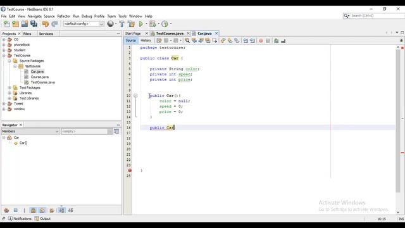This screenshot has width=405, height=228.
Task: Select TestCourse.java in the project tree
Action: (x=42, y=82)
